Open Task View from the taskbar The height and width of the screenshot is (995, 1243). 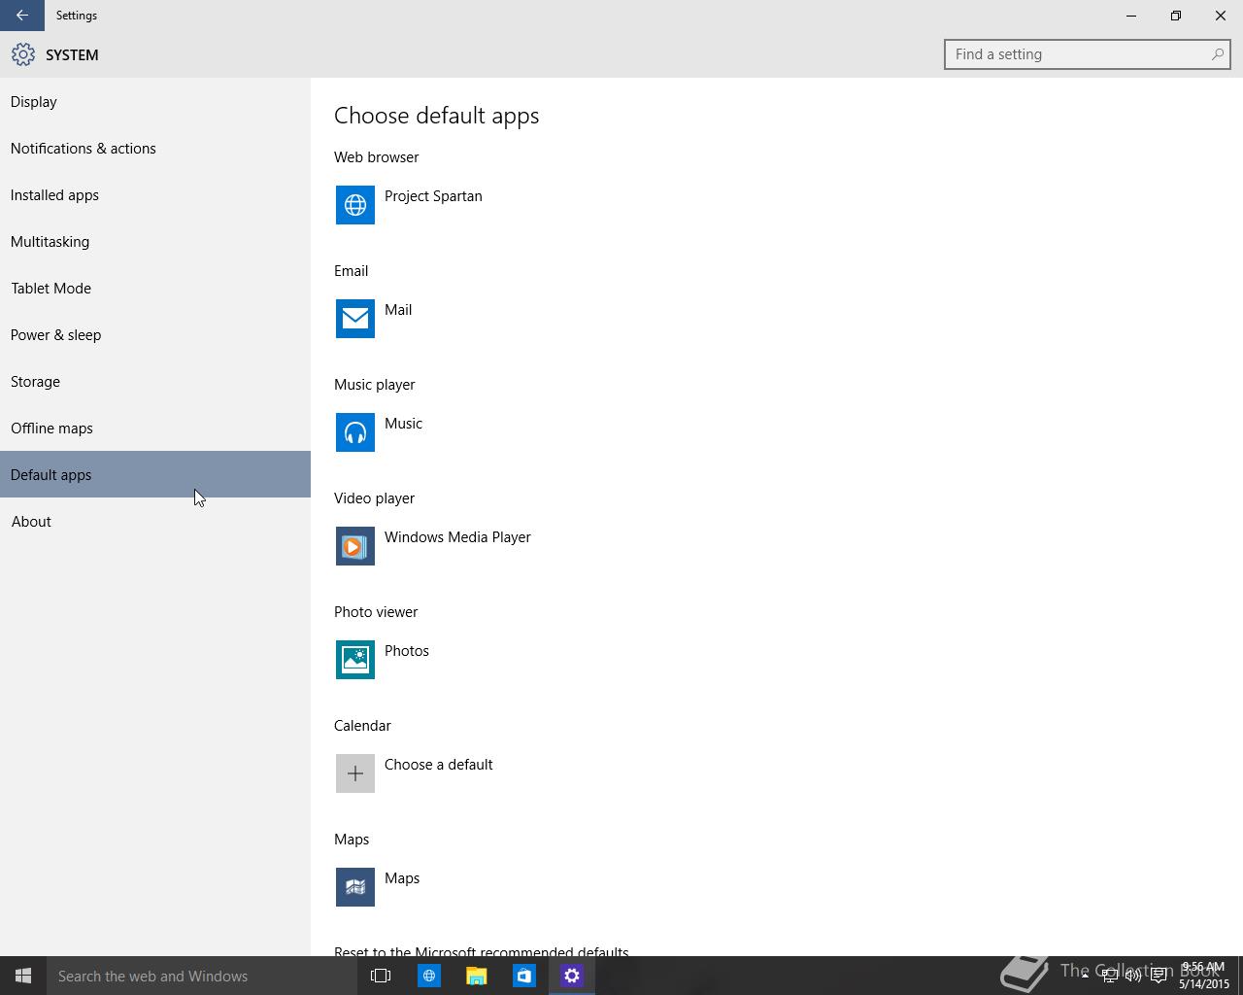point(381,976)
